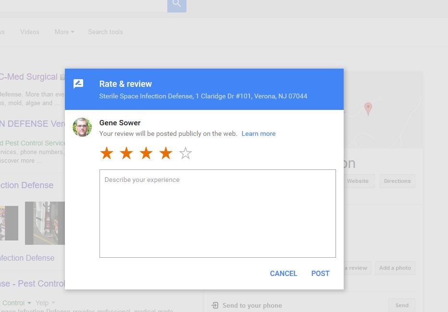Click the business photo thumbnail behind dialog
This screenshot has width=448, height=312.
click(45, 223)
